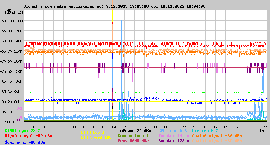The image size is (270, 145).
Task: Select the faded Chain1 signal legend entry
Action: click(217, 141)
